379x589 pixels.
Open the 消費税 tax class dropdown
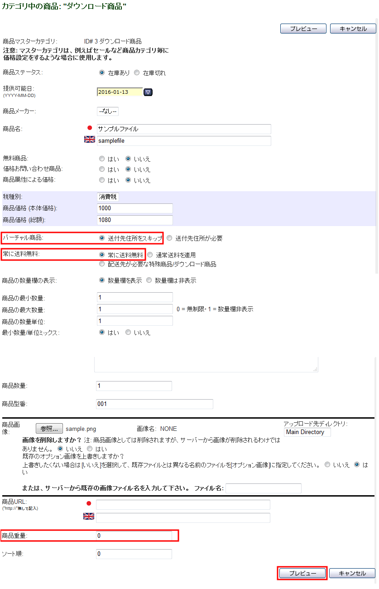(108, 197)
